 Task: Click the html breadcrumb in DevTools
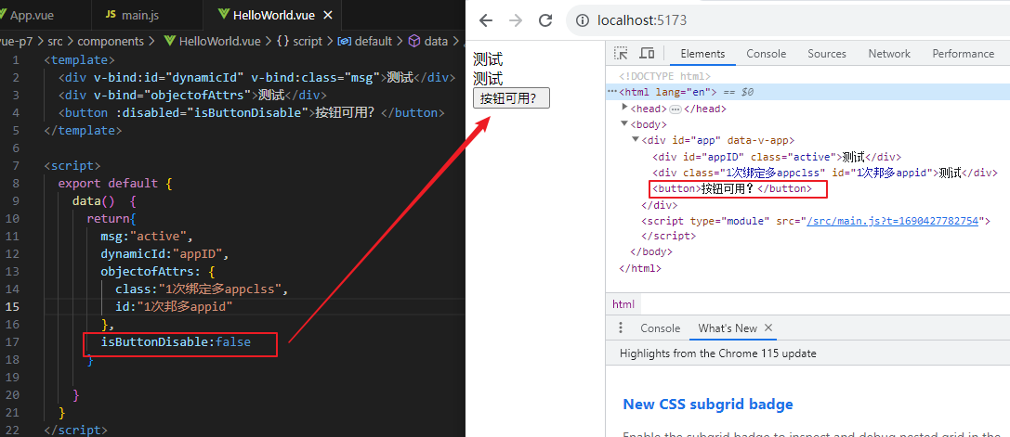tap(623, 303)
